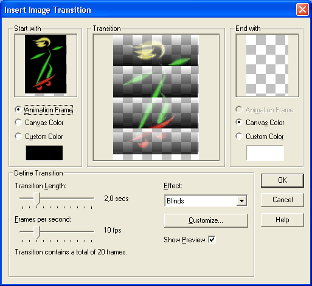This screenshot has width=312, height=286.
Task: Click the Blinds effect combo box
Action: 206,200
